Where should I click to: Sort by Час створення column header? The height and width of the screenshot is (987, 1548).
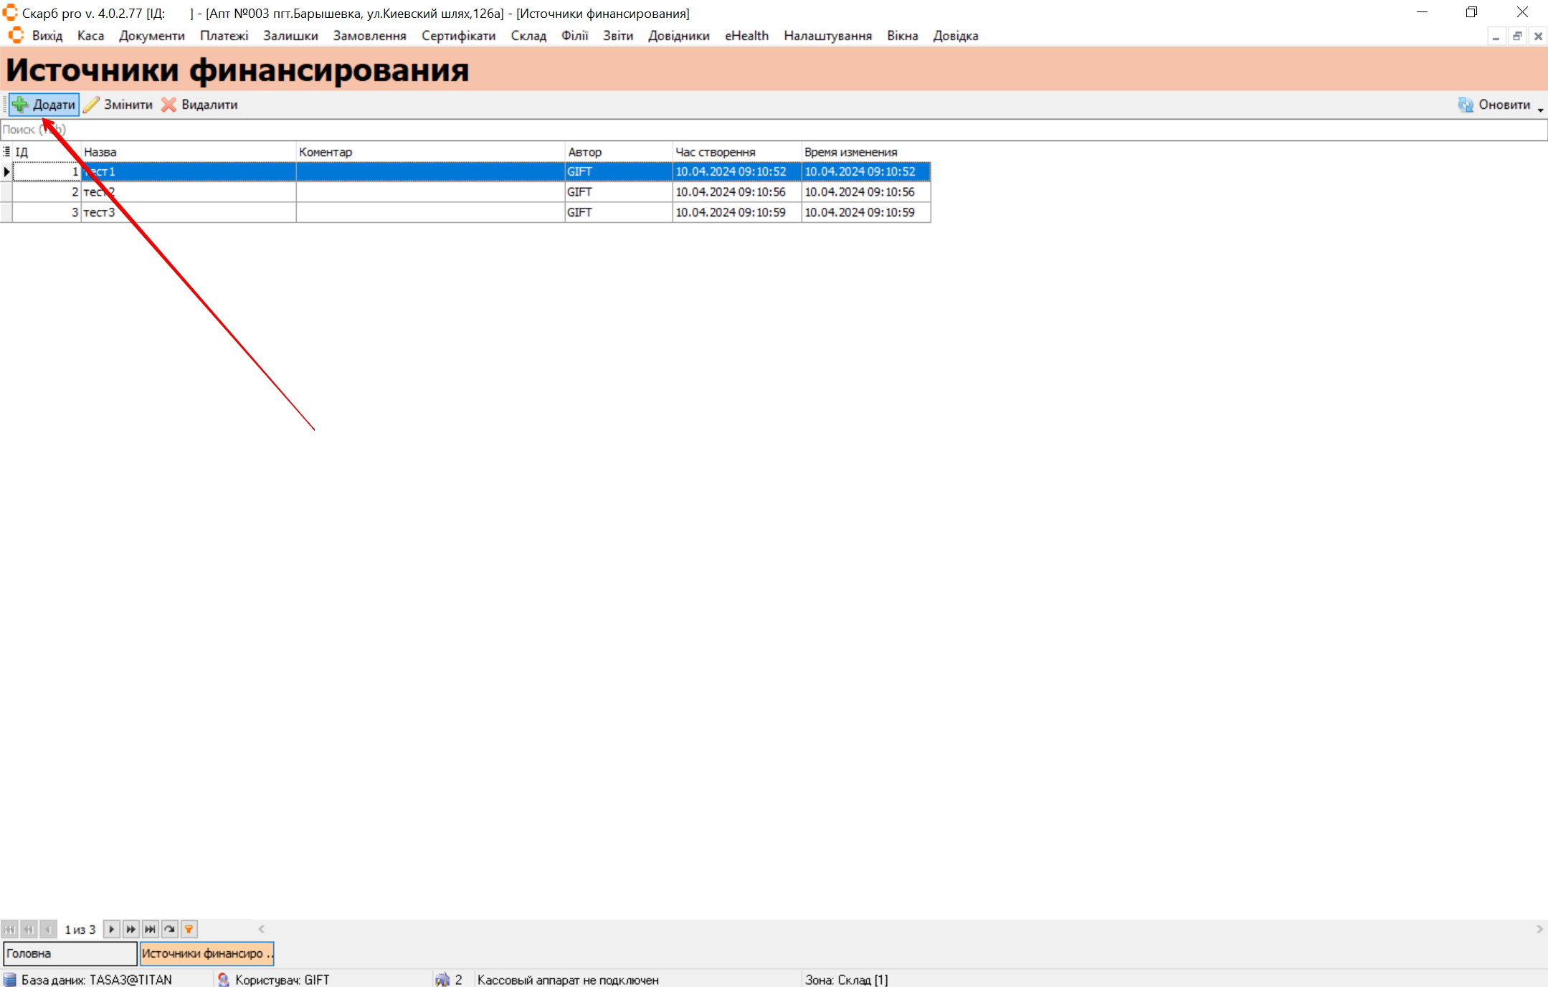click(x=735, y=152)
